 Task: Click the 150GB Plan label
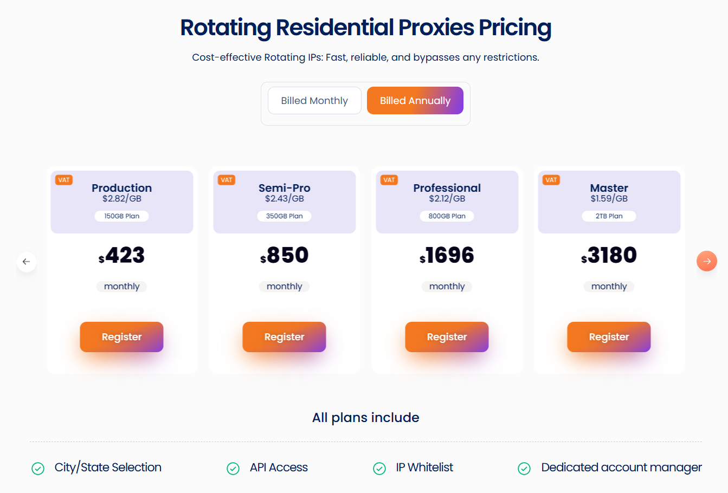click(x=121, y=216)
